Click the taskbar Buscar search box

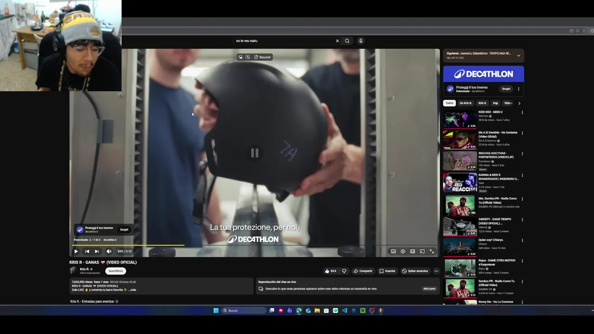(x=244, y=310)
